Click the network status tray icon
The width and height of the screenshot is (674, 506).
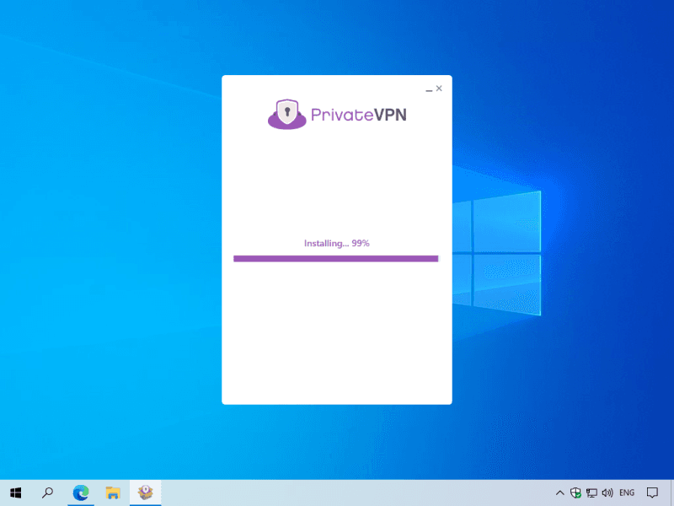click(x=591, y=493)
